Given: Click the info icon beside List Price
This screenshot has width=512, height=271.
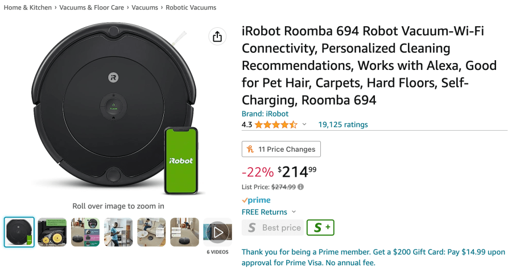Looking at the screenshot, I should coord(300,187).
